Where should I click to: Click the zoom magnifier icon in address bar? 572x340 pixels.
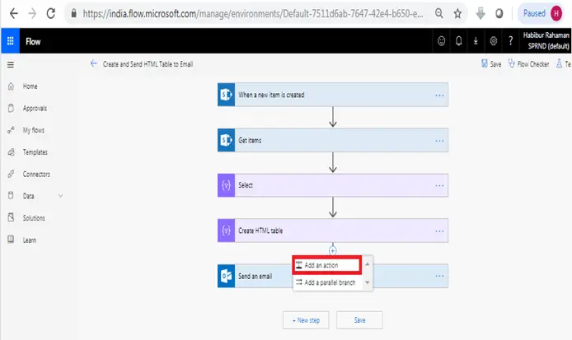[x=439, y=14]
